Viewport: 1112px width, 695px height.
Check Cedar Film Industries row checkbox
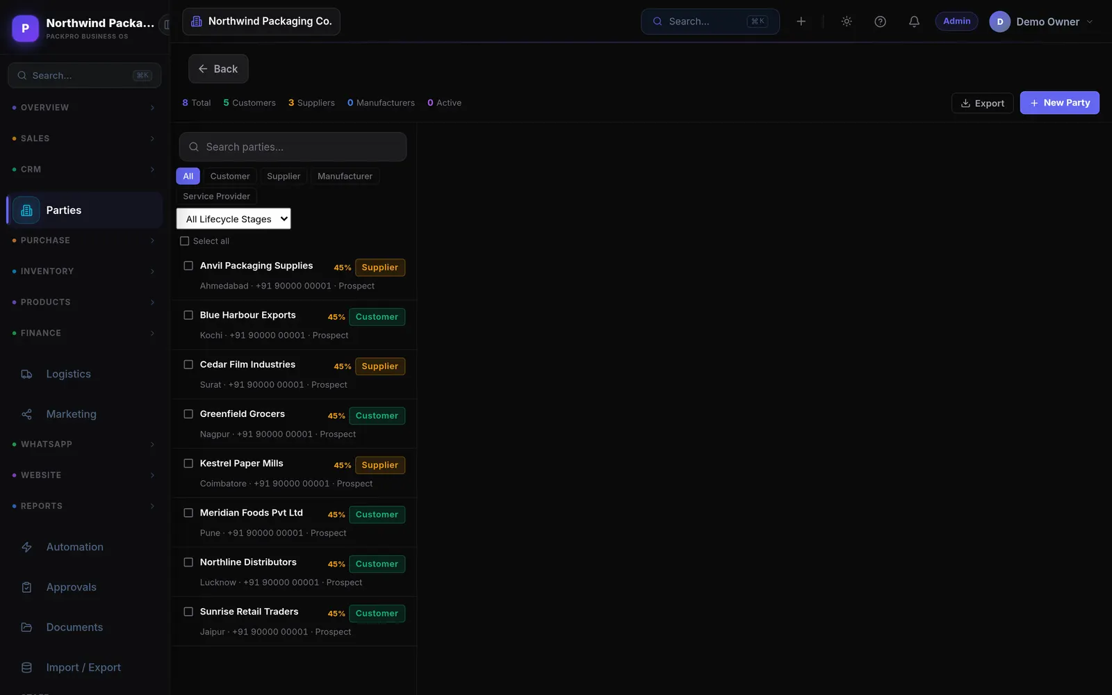point(188,364)
